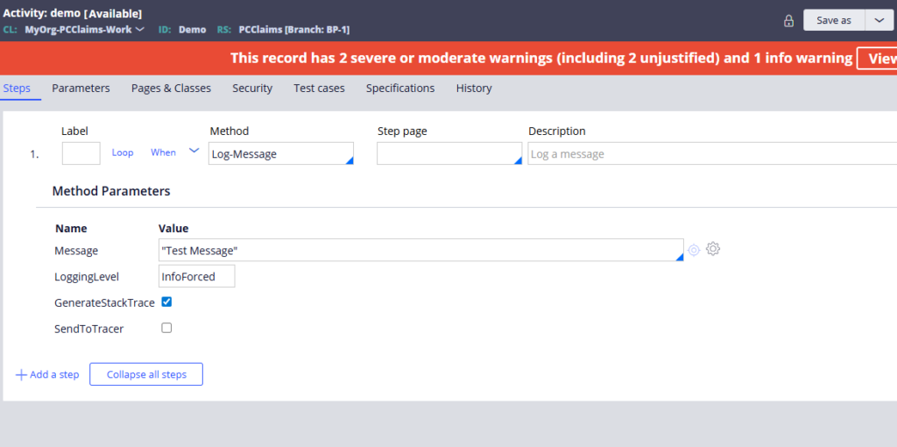
Task: Click the When link in step 1
Action: [163, 153]
